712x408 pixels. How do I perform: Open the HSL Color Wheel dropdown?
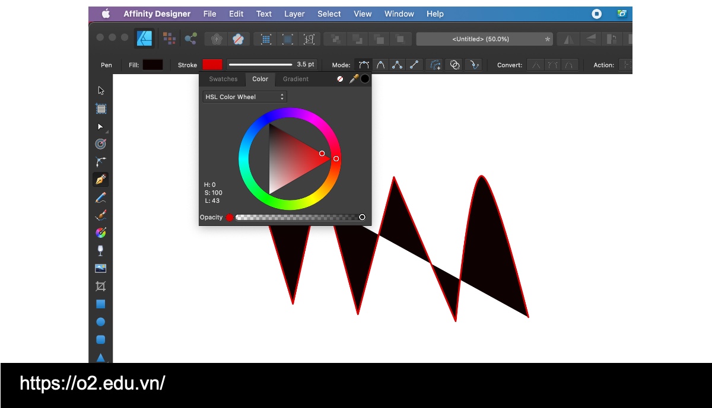[x=244, y=97]
